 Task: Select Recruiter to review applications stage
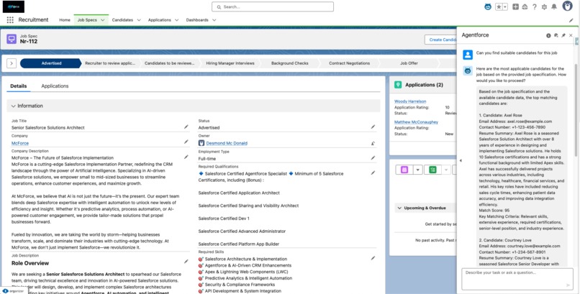[110, 63]
